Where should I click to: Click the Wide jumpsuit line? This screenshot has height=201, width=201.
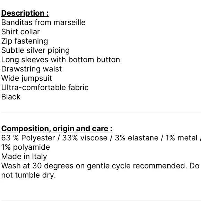click(x=27, y=78)
